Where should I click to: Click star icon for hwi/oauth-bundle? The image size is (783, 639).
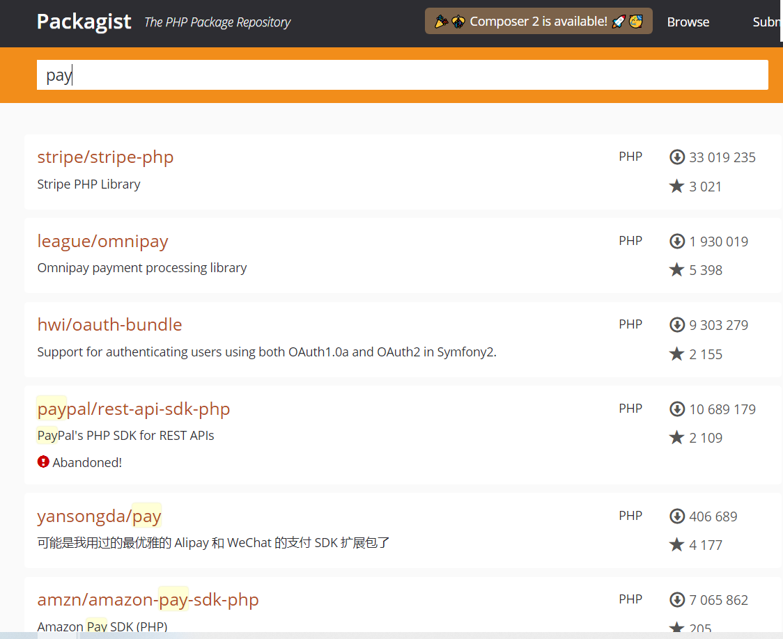(x=676, y=354)
